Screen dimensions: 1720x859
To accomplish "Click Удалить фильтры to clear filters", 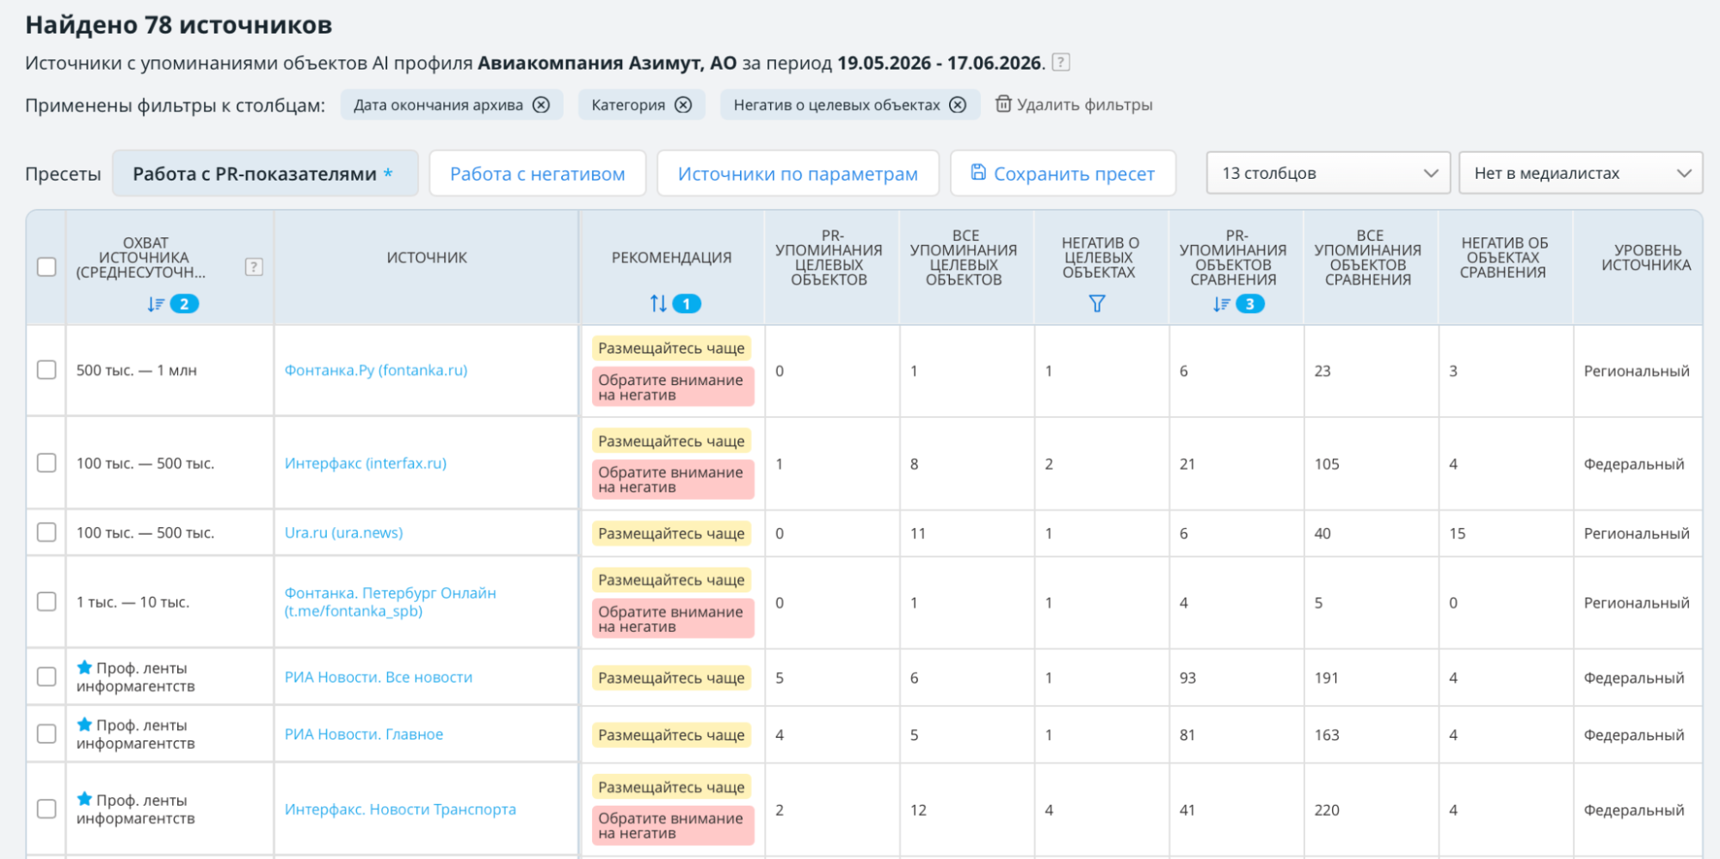I will (1074, 105).
